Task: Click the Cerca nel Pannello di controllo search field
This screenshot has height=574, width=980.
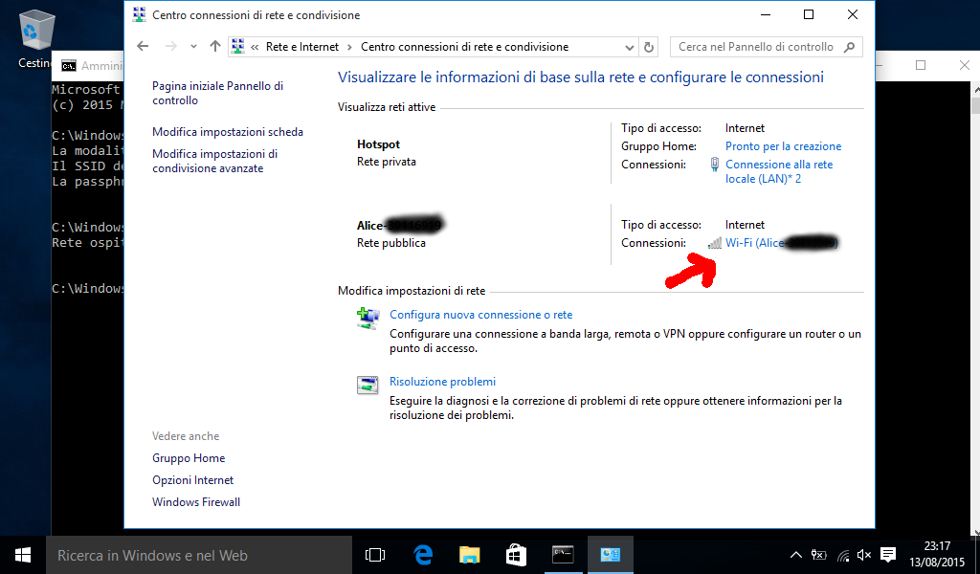Action: [x=761, y=46]
